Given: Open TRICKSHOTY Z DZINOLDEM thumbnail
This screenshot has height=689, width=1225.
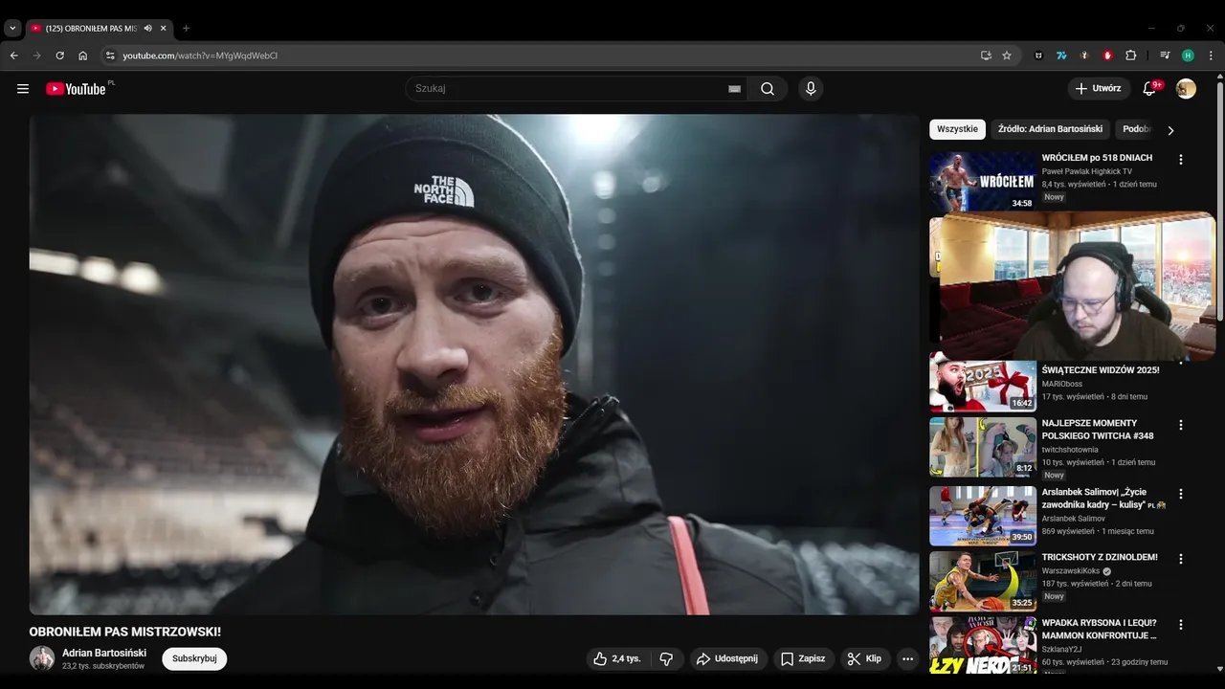Looking at the screenshot, I should point(983,581).
